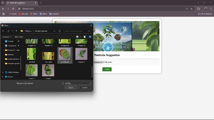
Task: Go up one folder level in the dialog
Action: pos(16,31)
